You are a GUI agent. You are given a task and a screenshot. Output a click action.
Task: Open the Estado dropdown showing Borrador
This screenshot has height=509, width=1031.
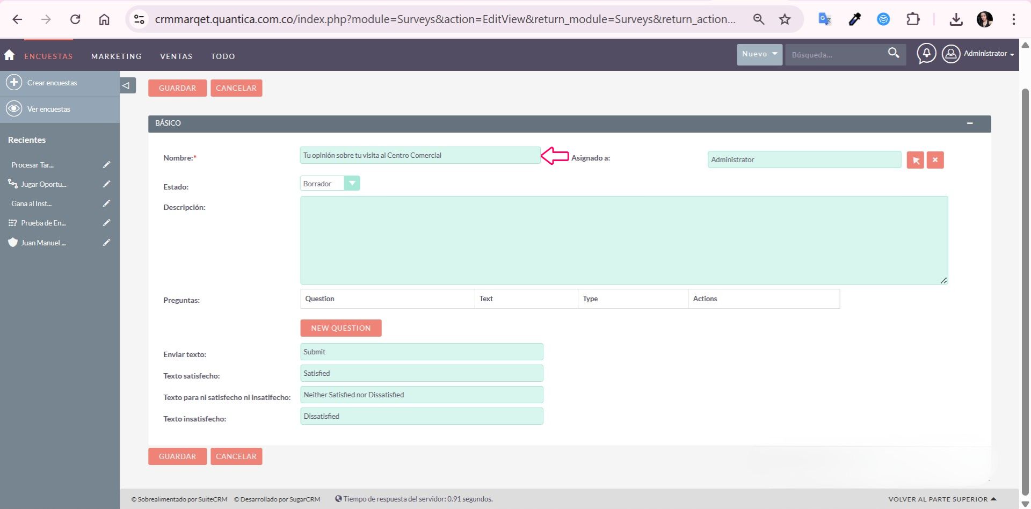330,184
